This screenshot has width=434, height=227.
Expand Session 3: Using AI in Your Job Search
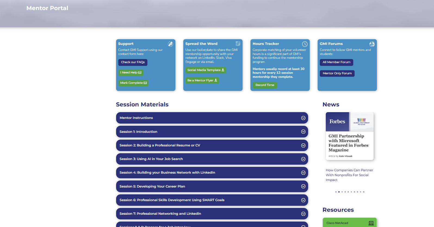pyautogui.click(x=212, y=159)
